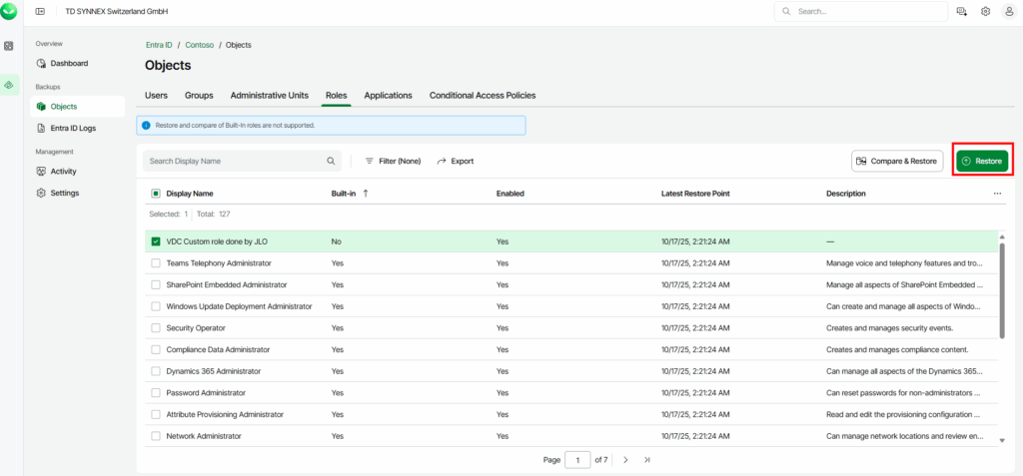This screenshot has height=476, width=1023.
Task: Click the notifications icon beside the search box
Action: [x=962, y=11]
